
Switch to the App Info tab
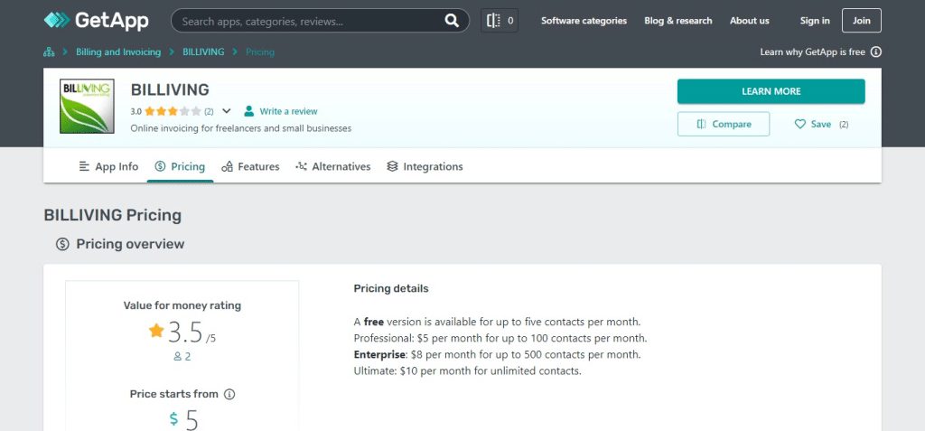pos(108,166)
